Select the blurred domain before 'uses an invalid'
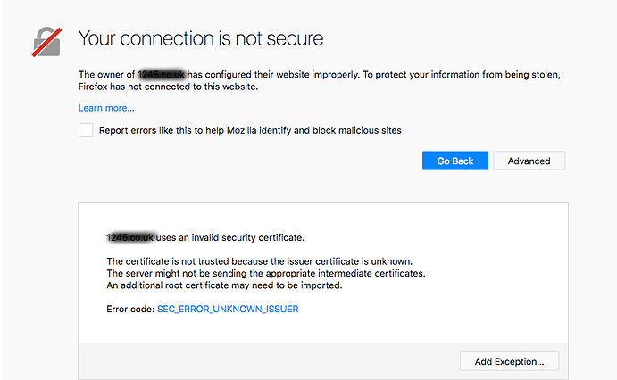Viewport: 617px width, 380px height. [x=130, y=238]
